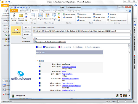
Task: Open the Gym calendar link
Action: click(64, 71)
